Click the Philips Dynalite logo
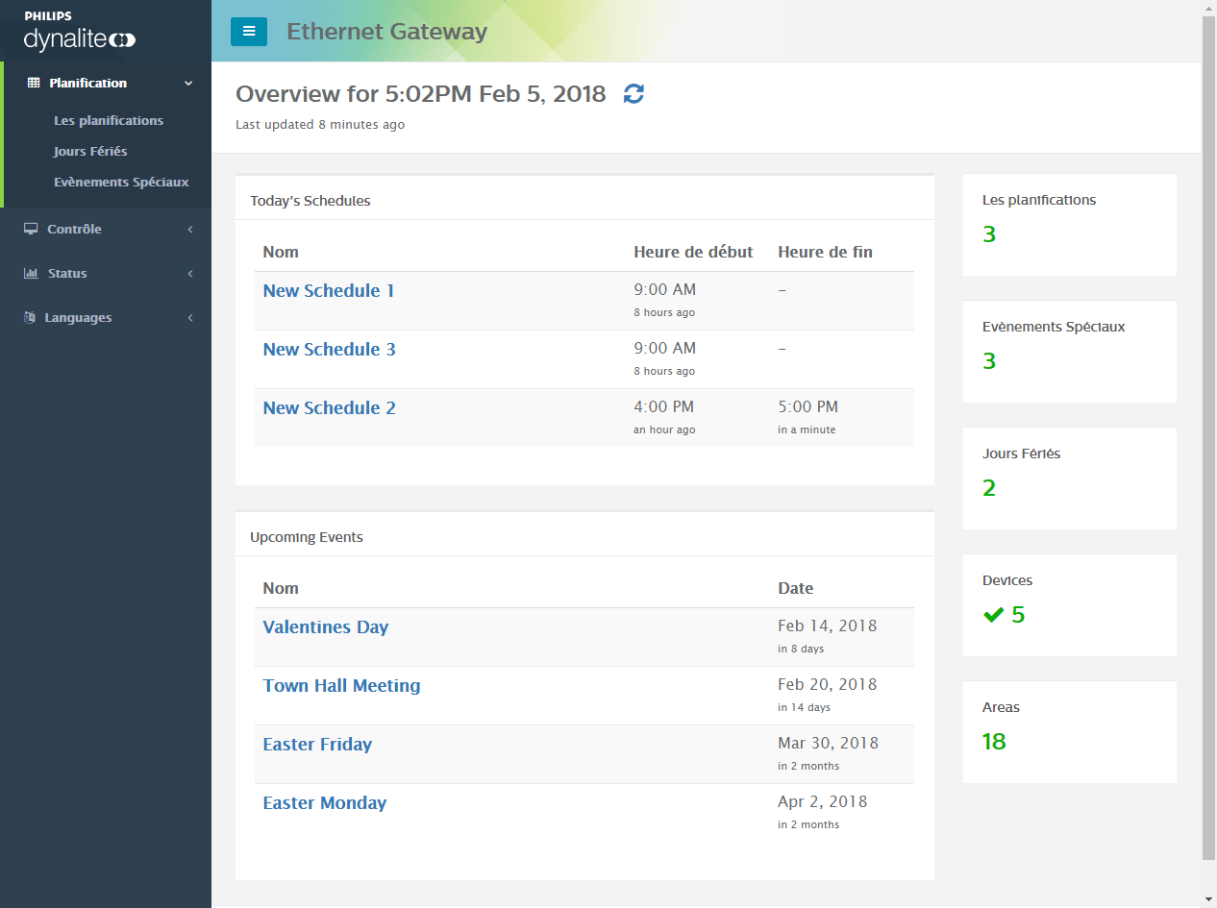The height and width of the screenshot is (908, 1217). point(80,33)
